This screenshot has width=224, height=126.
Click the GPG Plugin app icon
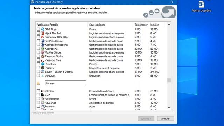click(x=43, y=29)
